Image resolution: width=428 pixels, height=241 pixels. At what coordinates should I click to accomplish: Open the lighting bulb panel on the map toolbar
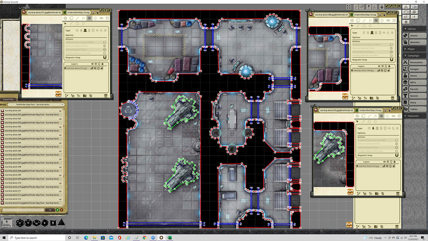[x=95, y=17]
